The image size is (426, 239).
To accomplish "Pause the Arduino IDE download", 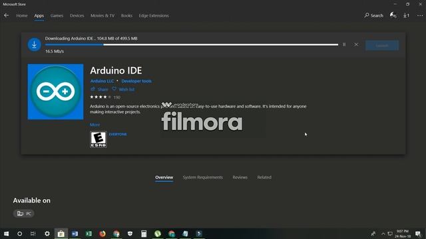I will tap(344, 44).
